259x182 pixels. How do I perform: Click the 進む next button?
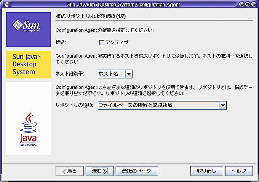click(x=100, y=171)
